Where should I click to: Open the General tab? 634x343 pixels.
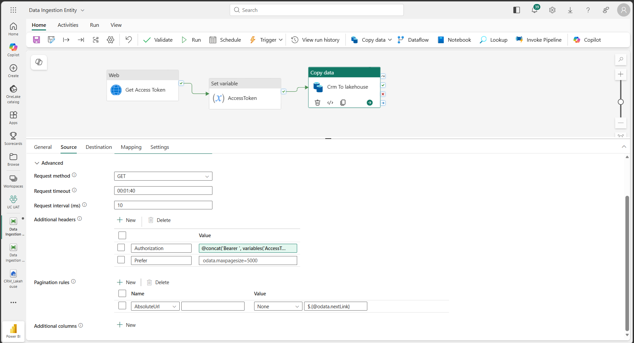43,147
